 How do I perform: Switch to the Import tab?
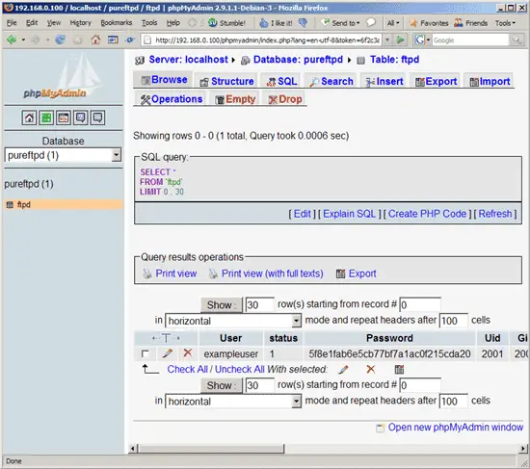[x=490, y=82]
